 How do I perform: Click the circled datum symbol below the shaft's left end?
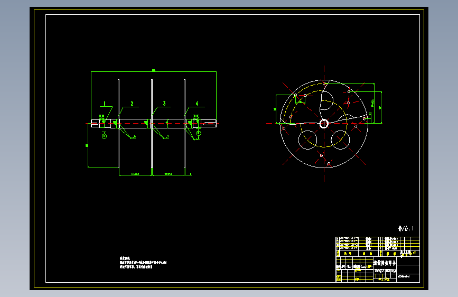104,136
